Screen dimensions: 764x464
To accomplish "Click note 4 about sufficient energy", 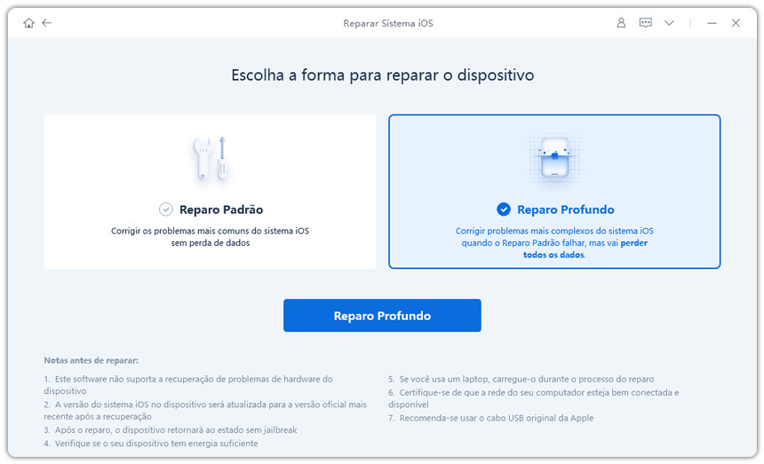I will pos(151,444).
